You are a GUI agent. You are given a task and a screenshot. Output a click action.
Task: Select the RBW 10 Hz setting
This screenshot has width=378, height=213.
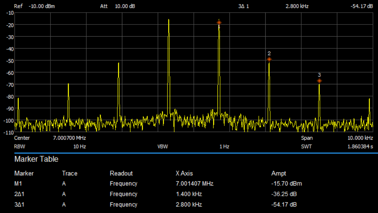click(x=79, y=147)
